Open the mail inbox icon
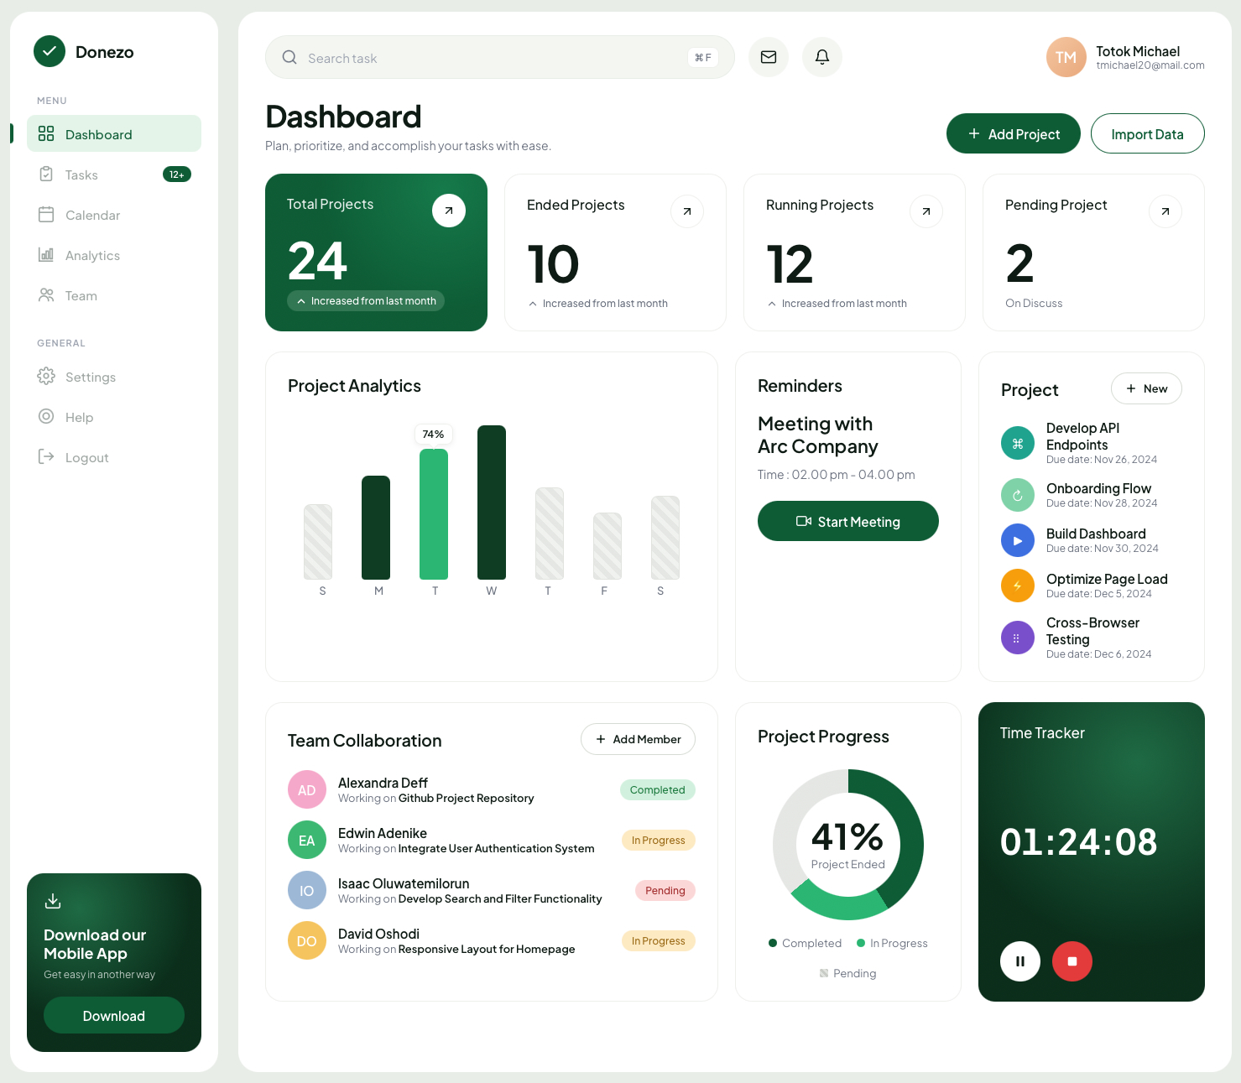1241x1083 pixels. [769, 57]
